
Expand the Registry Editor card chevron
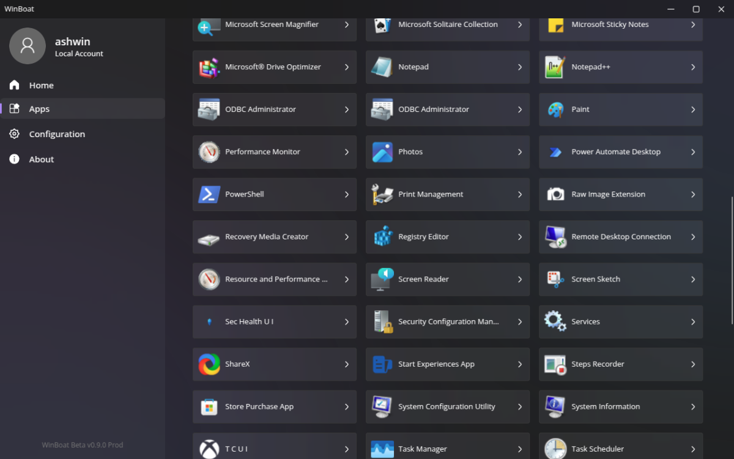coord(520,237)
